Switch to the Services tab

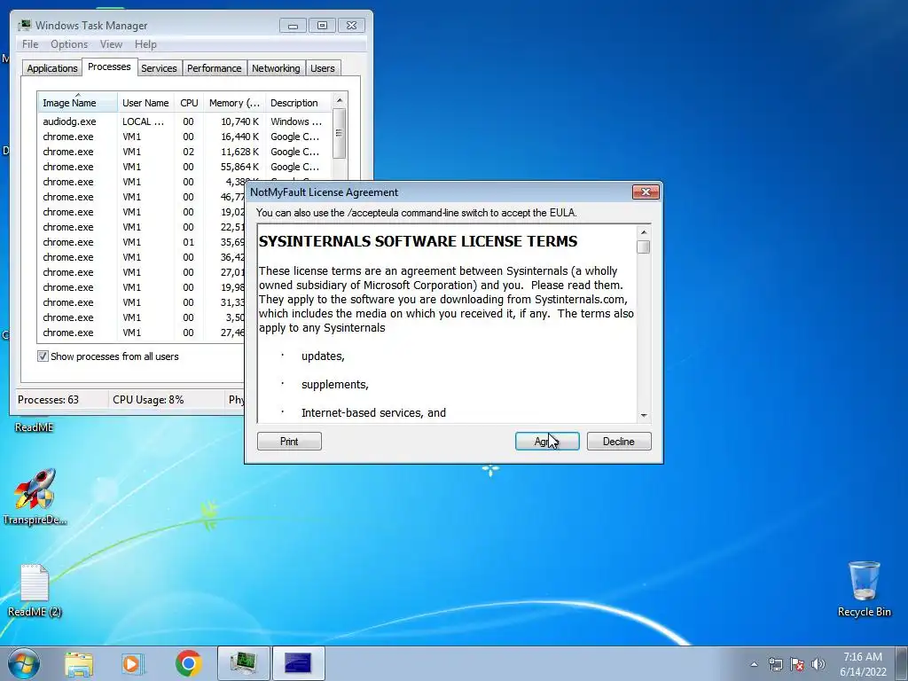pos(159,68)
